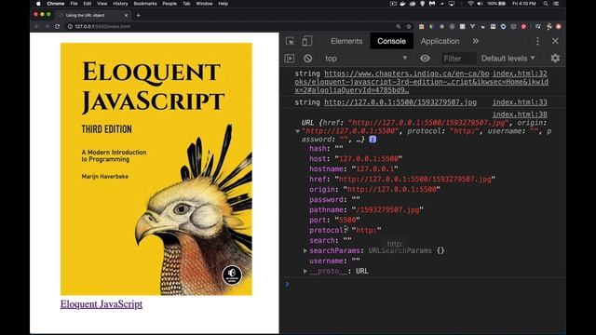
Task: Open the 'Default levels' log level dropdown
Action: pyautogui.click(x=508, y=58)
